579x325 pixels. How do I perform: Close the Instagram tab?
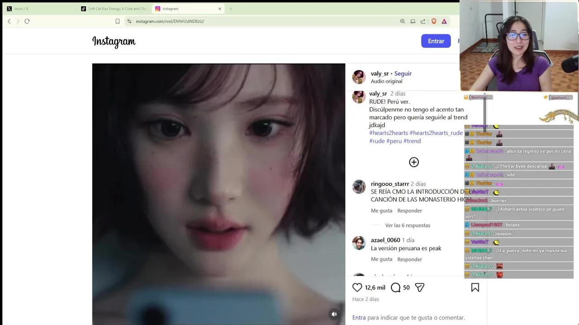[220, 9]
